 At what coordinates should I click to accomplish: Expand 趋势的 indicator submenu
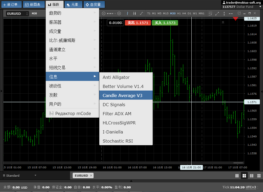(72, 13)
